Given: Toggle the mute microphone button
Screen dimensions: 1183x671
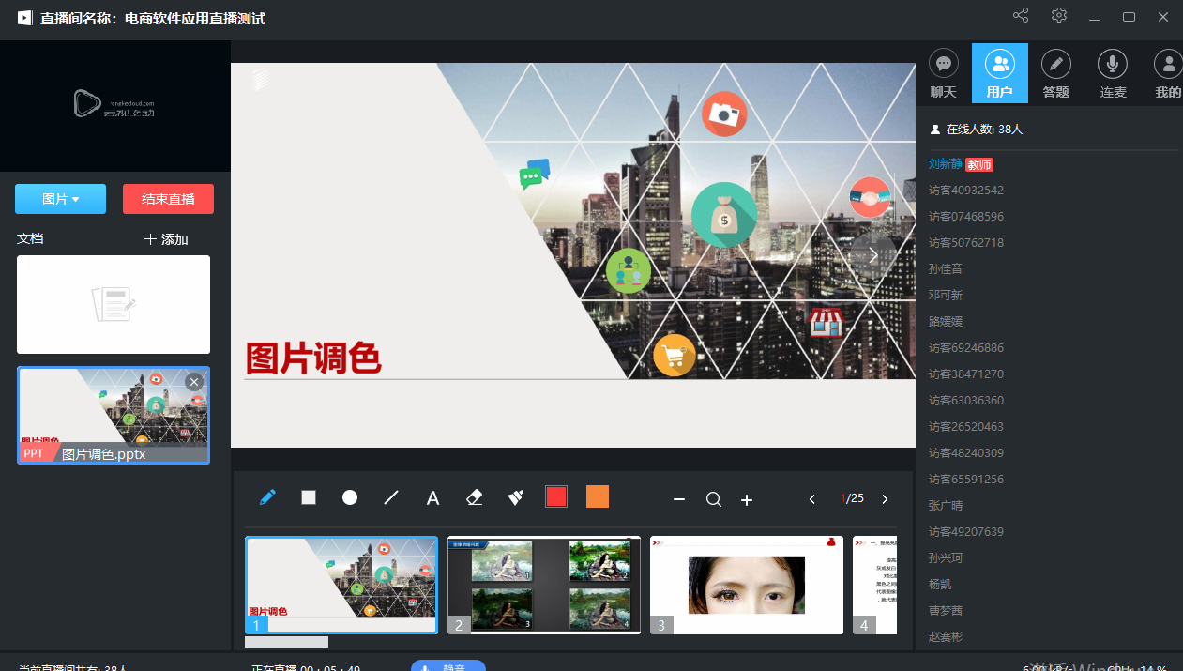Looking at the screenshot, I should click(447, 665).
